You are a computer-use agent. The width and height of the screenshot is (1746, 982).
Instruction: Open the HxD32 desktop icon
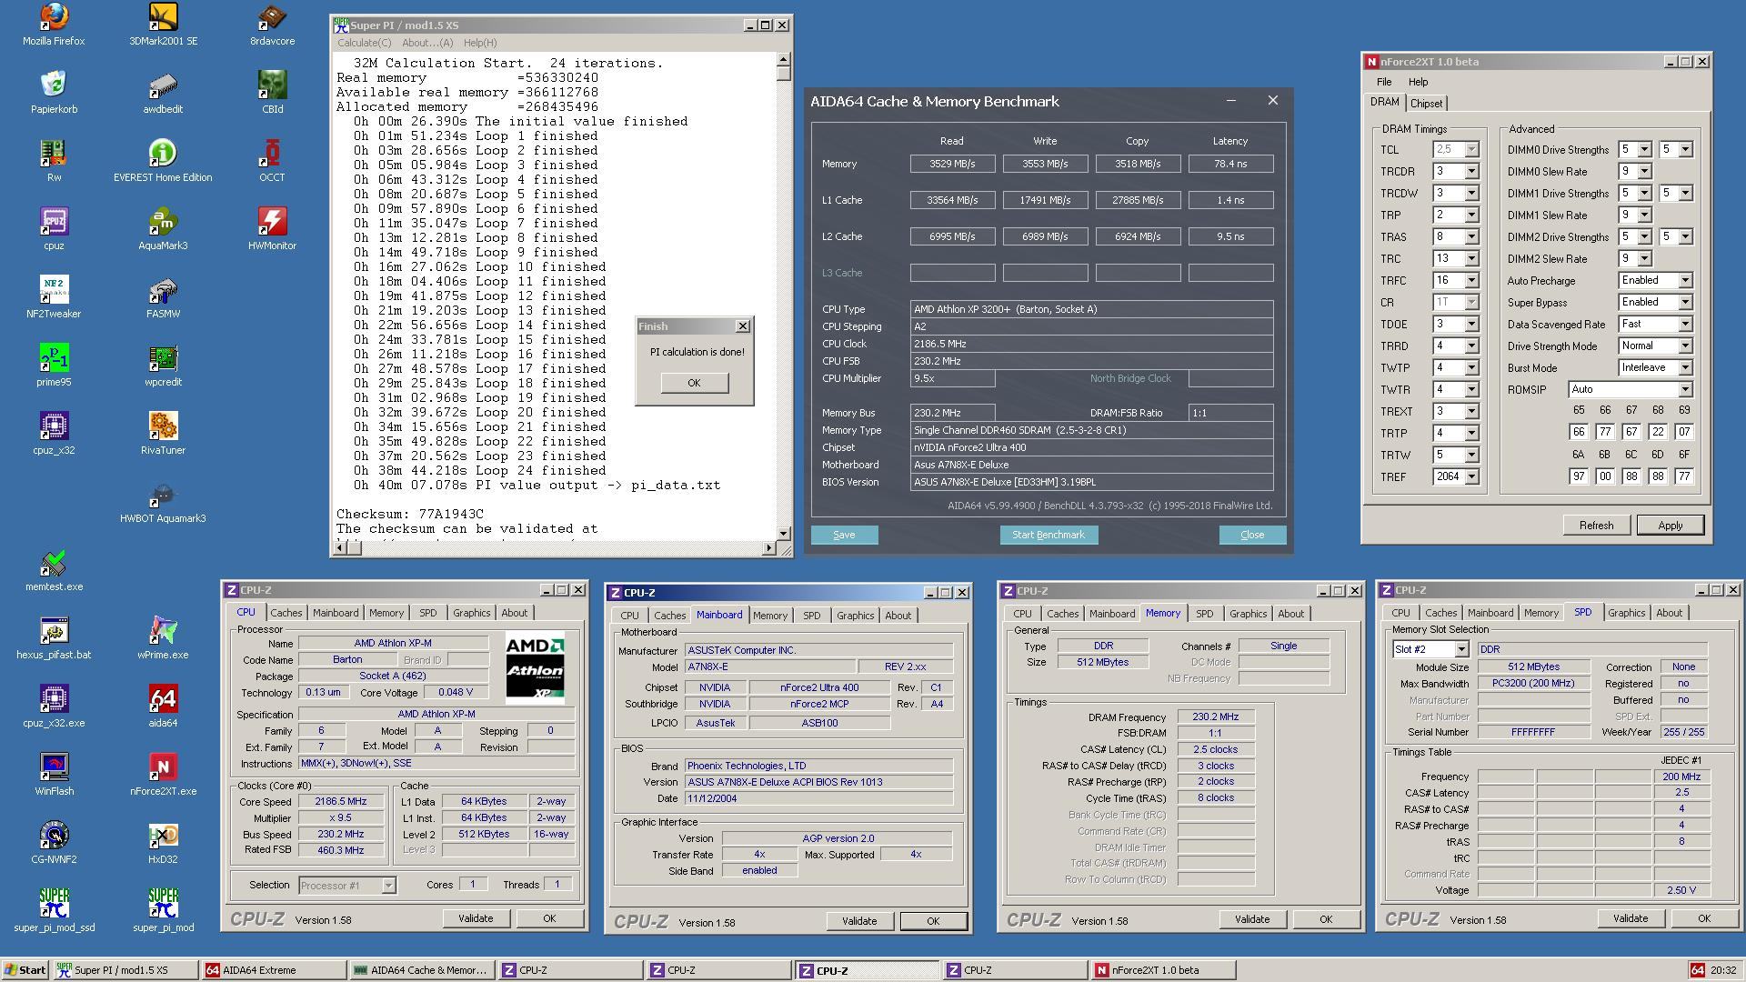[x=163, y=843]
